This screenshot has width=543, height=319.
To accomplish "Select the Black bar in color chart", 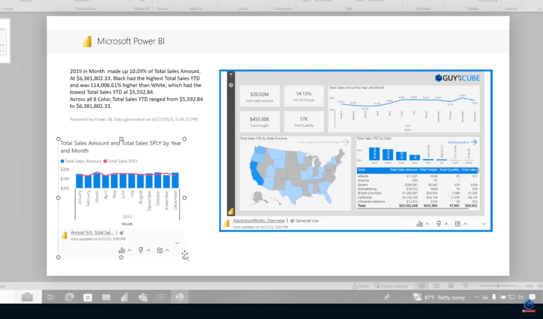I will coord(374,153).
